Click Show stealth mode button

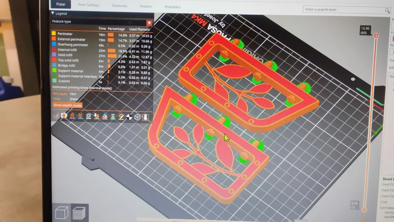coord(67,105)
